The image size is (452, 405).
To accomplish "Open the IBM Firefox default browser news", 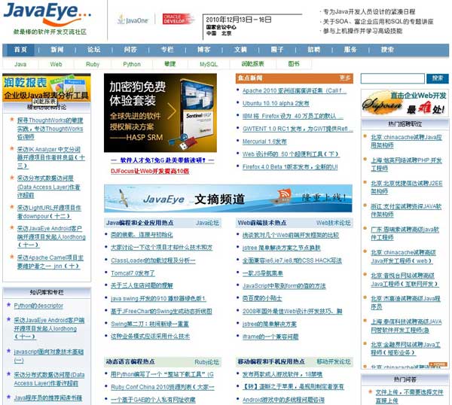I will (x=292, y=116).
